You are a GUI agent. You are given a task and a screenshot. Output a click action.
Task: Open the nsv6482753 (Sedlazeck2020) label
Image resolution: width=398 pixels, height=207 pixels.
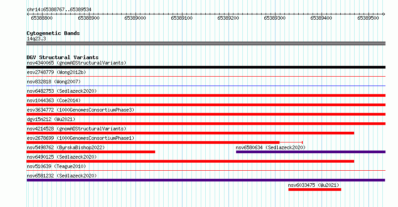coord(62,91)
